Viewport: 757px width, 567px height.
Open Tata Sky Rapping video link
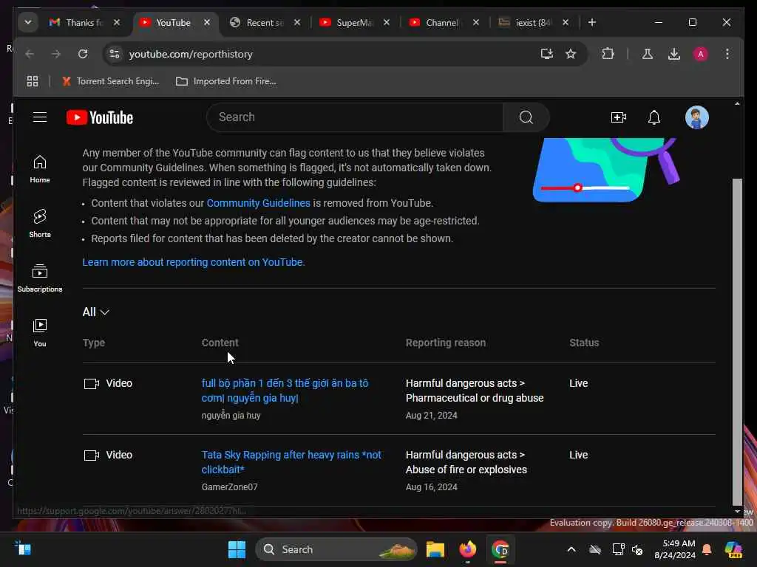tap(291, 462)
